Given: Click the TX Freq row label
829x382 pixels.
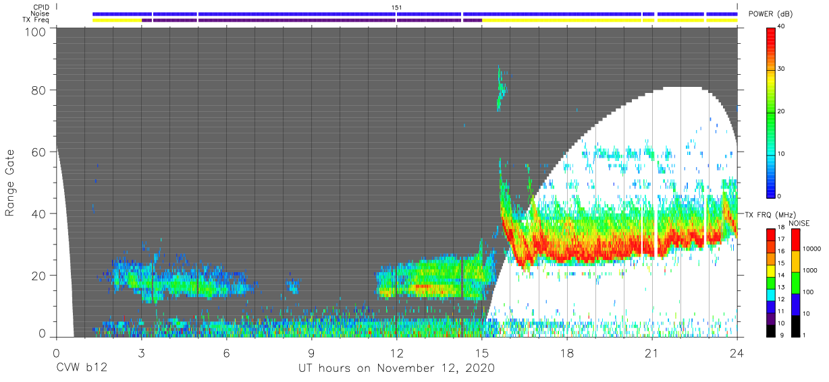Looking at the screenshot, I should [36, 20].
